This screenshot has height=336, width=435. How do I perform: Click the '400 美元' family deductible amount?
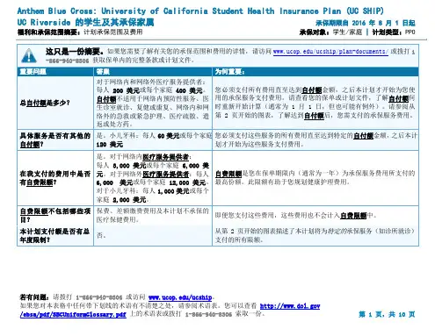(x=189, y=90)
